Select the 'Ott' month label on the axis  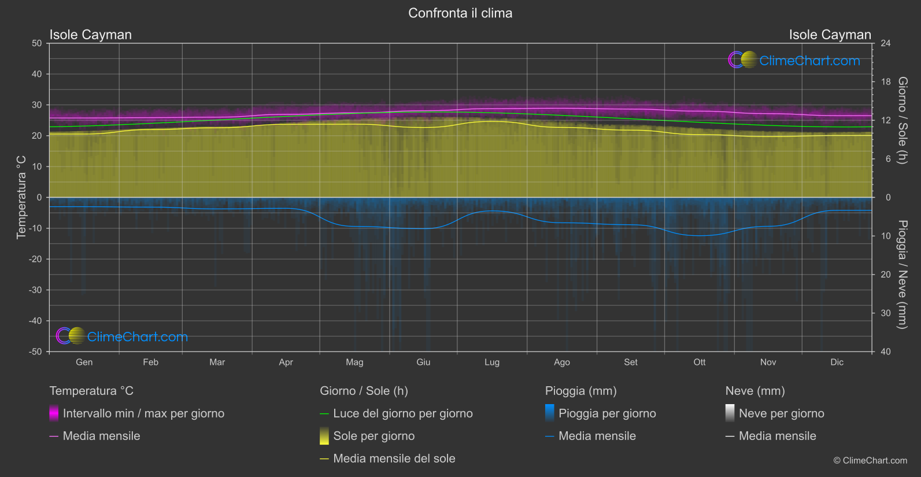pyautogui.click(x=699, y=362)
